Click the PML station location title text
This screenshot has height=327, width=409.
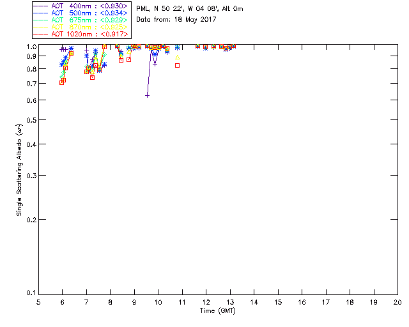click(190, 8)
